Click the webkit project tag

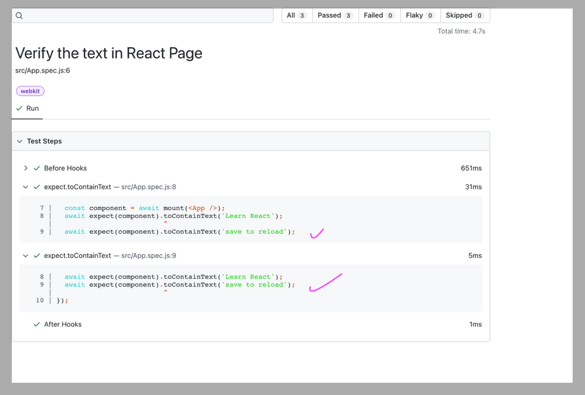click(30, 91)
